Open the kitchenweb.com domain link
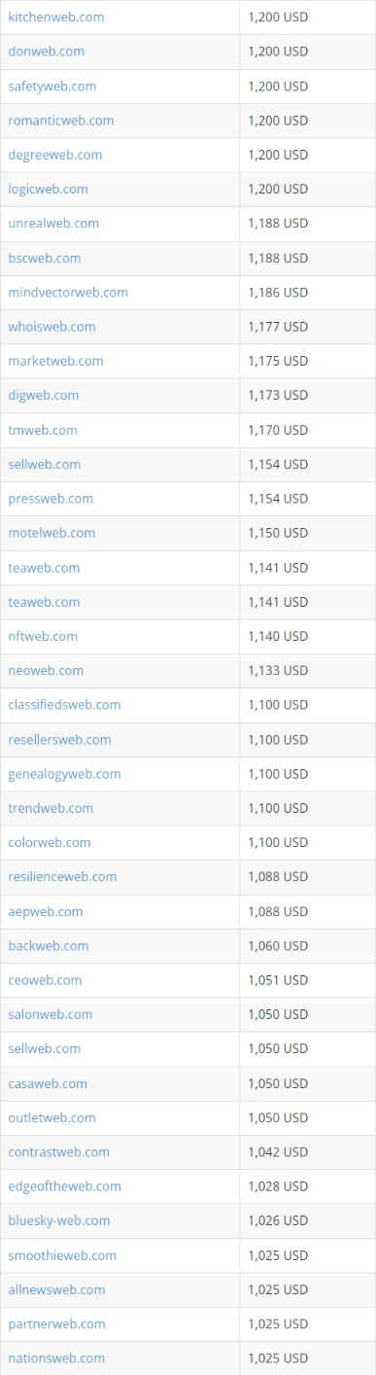This screenshot has width=376, height=1375. coord(56,18)
